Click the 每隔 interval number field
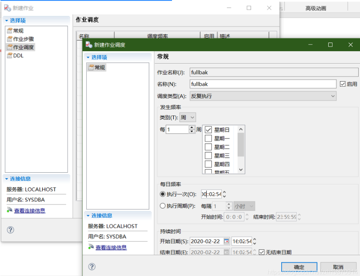The width and height of the screenshot is (360, 276). 219,206
